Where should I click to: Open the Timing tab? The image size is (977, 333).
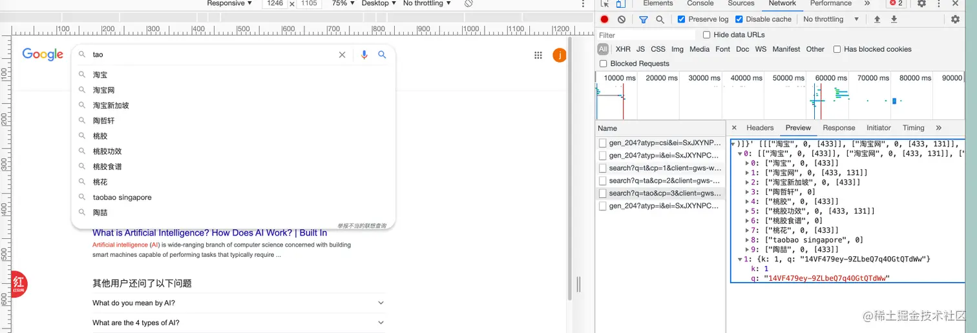914,128
